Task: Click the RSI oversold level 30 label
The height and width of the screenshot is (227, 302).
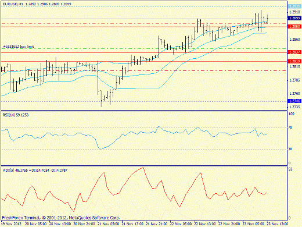Action: click(290, 149)
